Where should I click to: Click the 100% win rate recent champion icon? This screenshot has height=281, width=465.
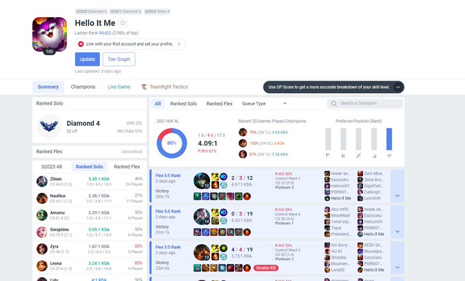(x=243, y=143)
